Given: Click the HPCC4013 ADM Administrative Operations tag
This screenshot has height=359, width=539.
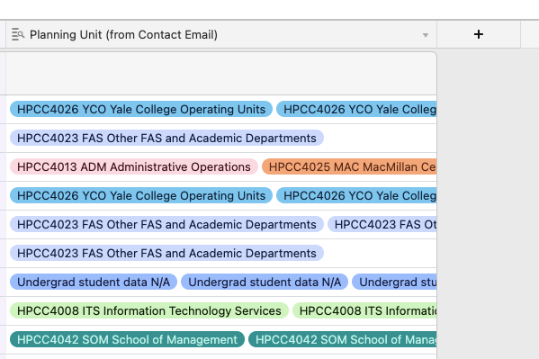Looking at the screenshot, I should (134, 166).
